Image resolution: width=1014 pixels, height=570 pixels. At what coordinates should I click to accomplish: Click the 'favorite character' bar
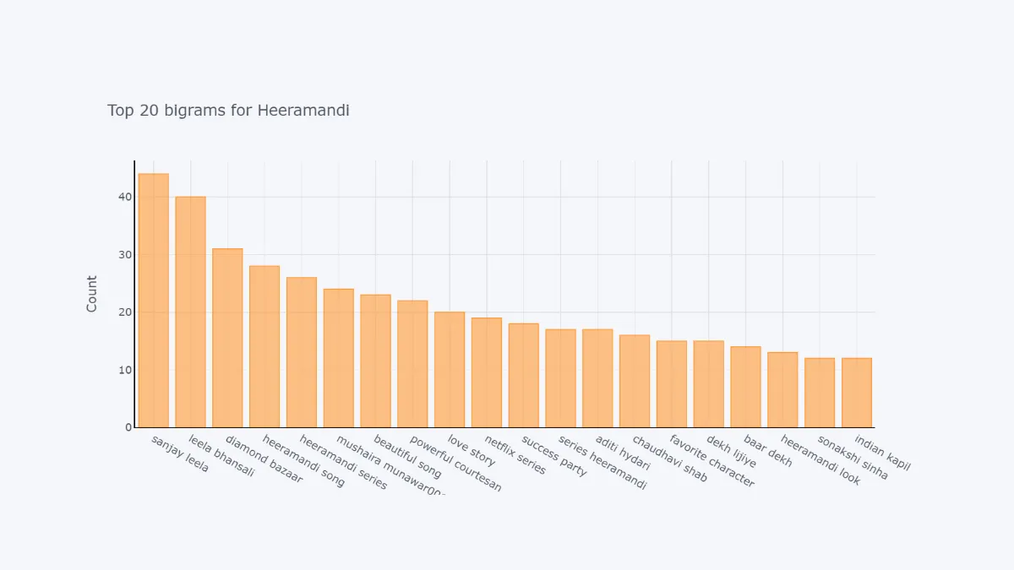pos(672,384)
